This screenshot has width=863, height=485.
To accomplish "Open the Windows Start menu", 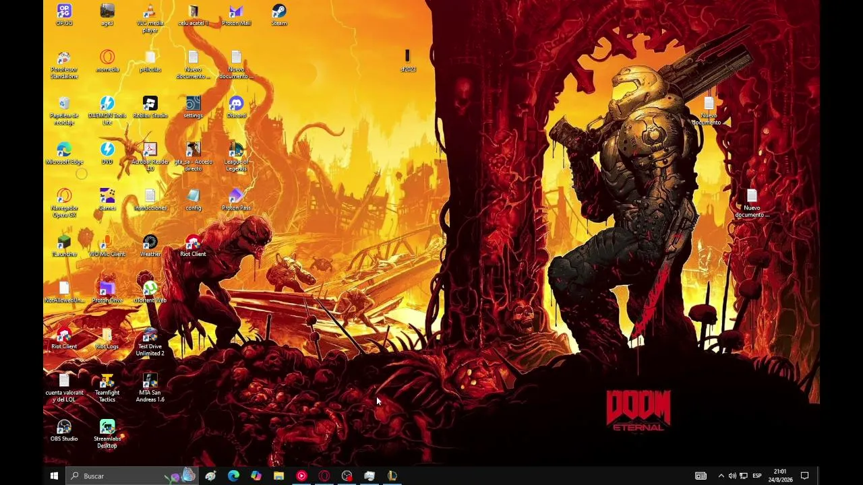I will coord(54,476).
